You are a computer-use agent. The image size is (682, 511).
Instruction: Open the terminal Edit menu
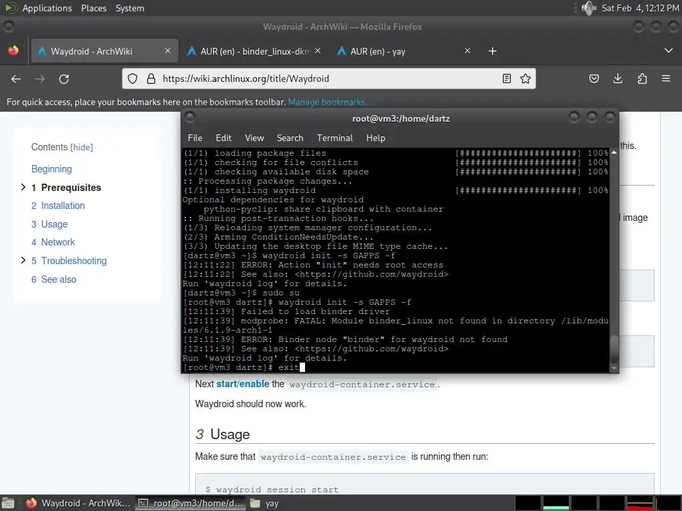(x=224, y=138)
